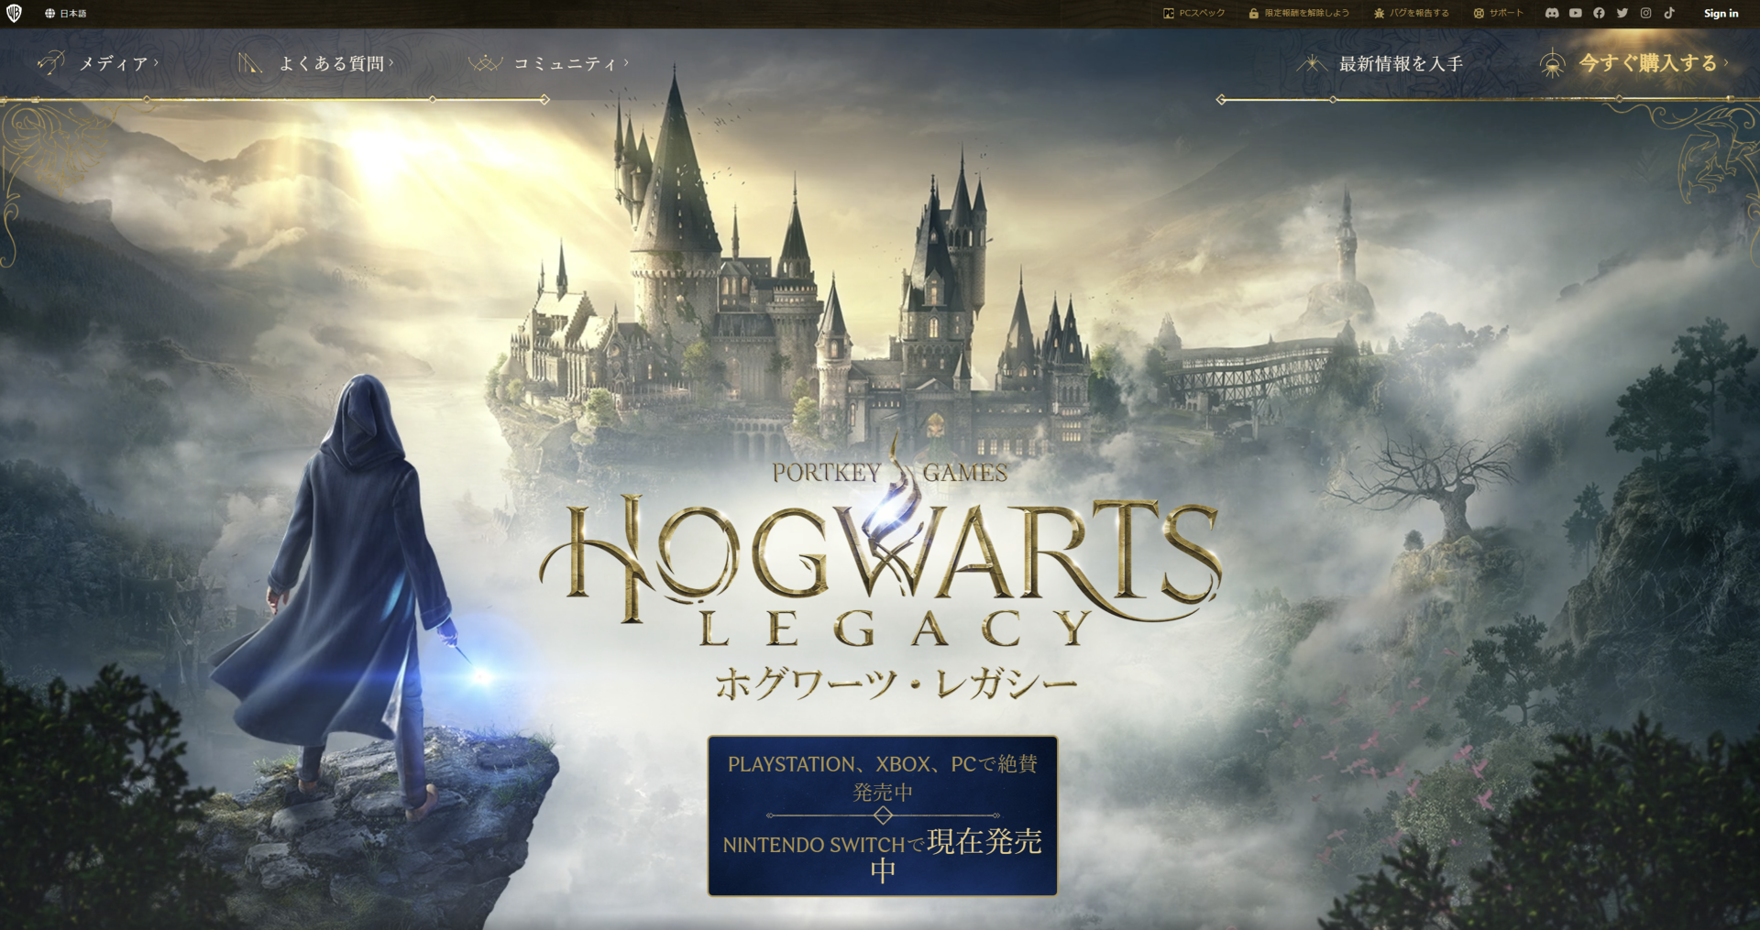Open the サポート support link
This screenshot has width=1760, height=930.
[1498, 14]
